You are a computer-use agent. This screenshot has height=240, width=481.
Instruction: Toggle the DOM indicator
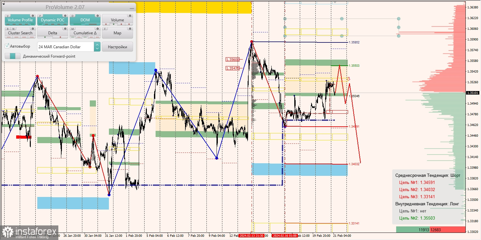[85, 20]
